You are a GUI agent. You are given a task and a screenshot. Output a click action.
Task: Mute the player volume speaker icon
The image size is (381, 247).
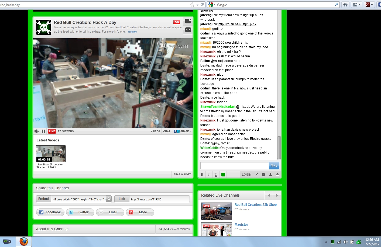click(x=36, y=131)
